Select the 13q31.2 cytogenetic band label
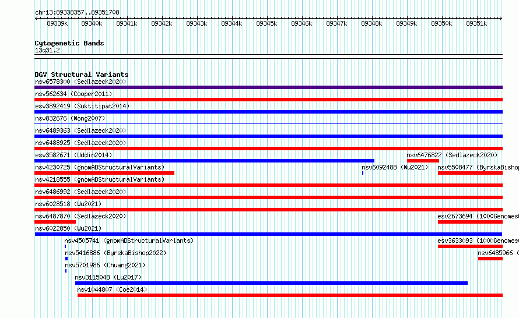This screenshot has width=519, height=318. click(47, 50)
